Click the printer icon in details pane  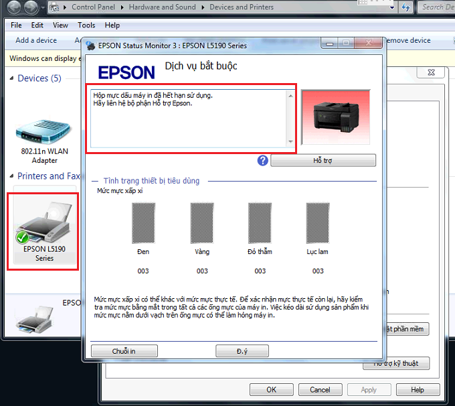[x=35, y=320]
